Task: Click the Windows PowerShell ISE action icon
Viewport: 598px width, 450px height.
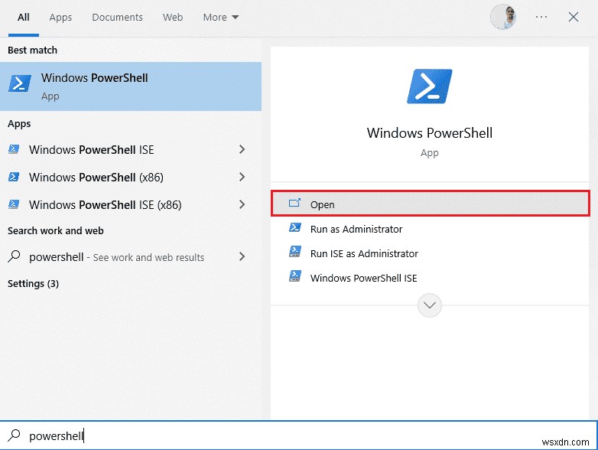Action: click(295, 276)
